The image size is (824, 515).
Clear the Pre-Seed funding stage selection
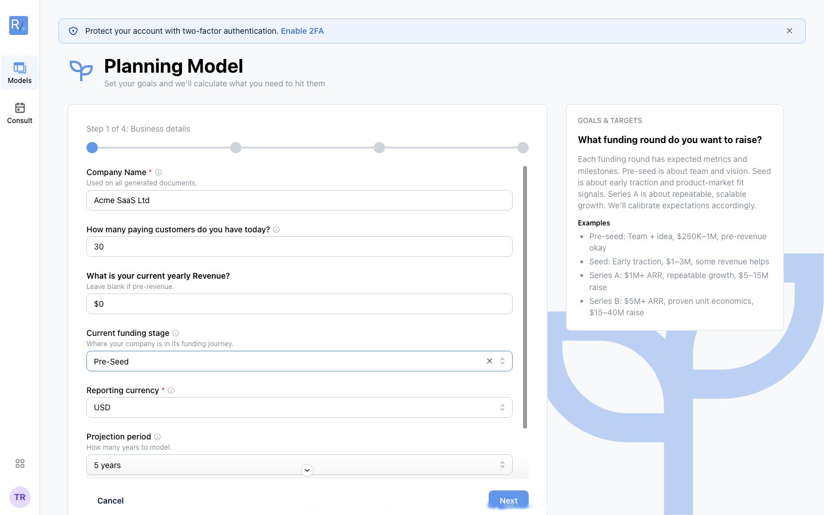pyautogui.click(x=489, y=361)
